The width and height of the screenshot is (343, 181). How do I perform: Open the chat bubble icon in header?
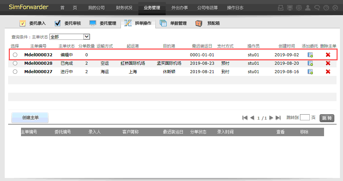pyautogui.click(x=317, y=8)
